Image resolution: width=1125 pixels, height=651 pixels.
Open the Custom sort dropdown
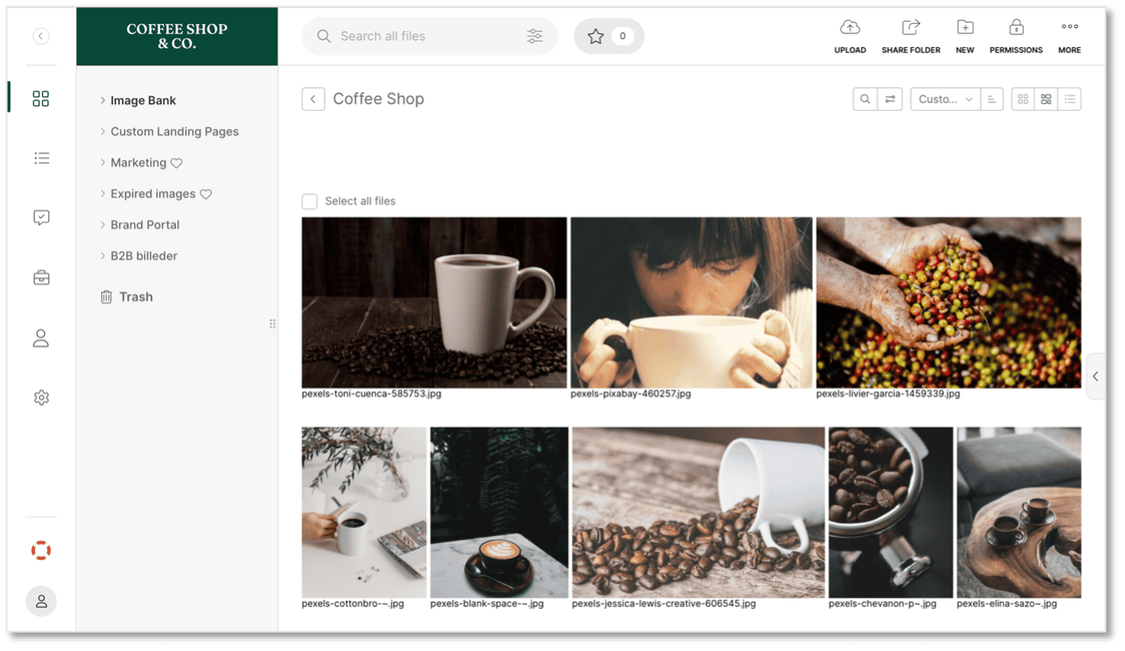tap(945, 99)
